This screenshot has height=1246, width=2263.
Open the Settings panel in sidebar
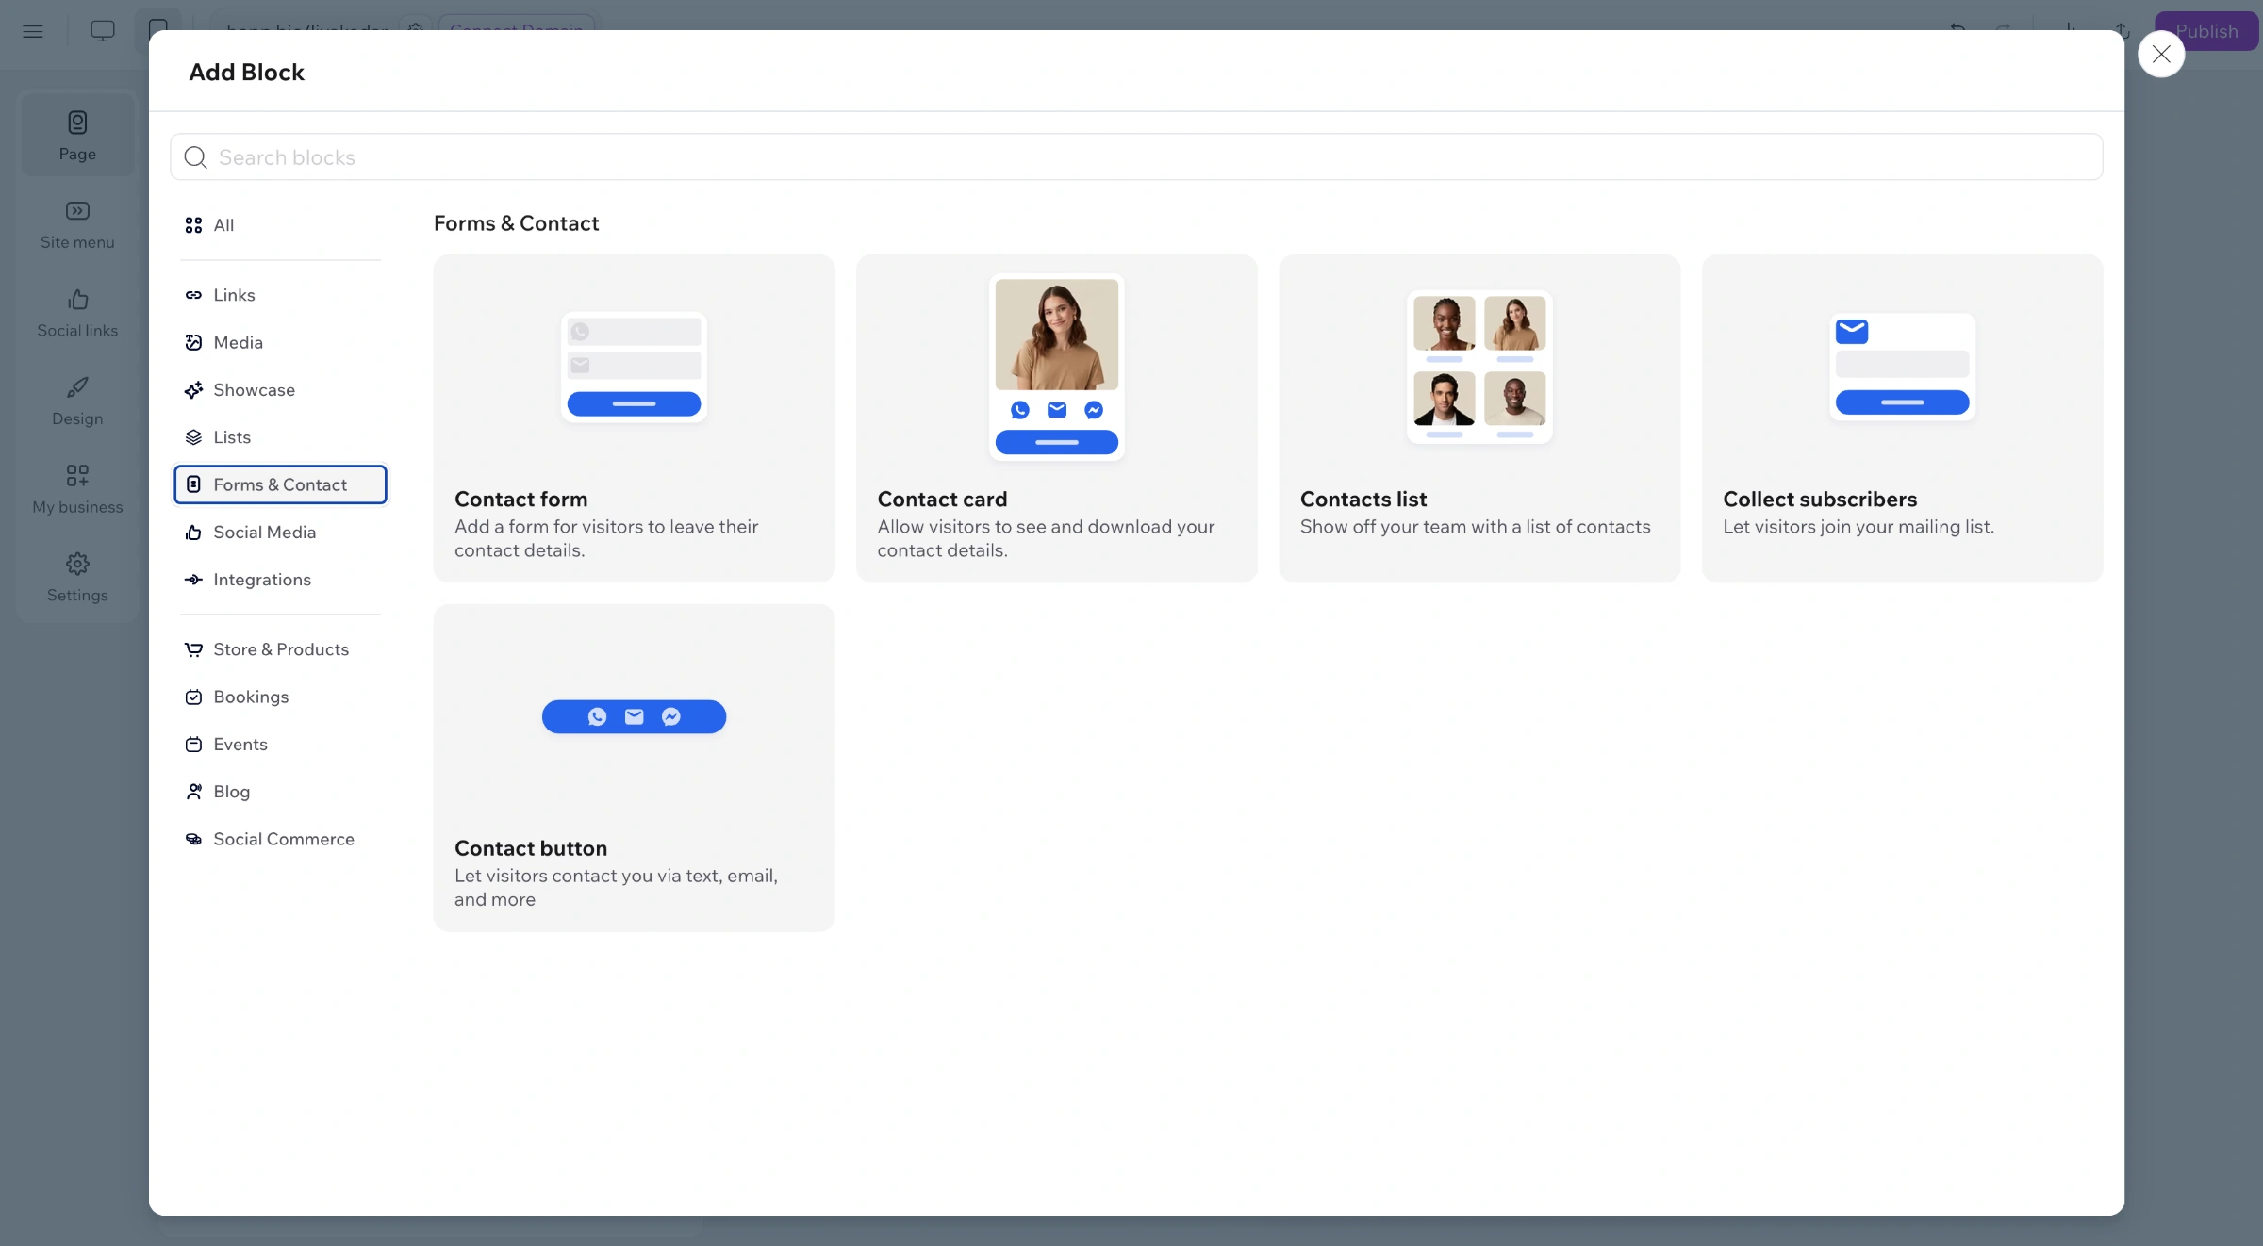tap(77, 578)
